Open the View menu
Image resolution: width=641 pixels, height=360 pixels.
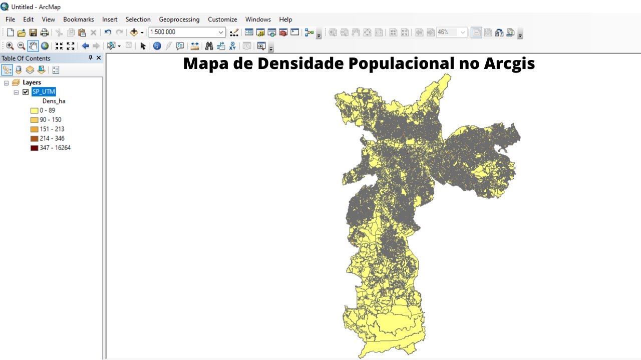[49, 19]
